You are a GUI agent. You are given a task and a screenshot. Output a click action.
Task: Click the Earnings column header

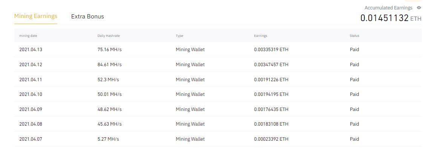(261, 36)
